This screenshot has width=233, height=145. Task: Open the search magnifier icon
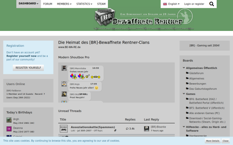pyautogui.click(x=212, y=4)
